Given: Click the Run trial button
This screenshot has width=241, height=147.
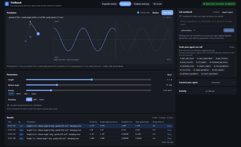Looking at the screenshot, I should tap(167, 13).
